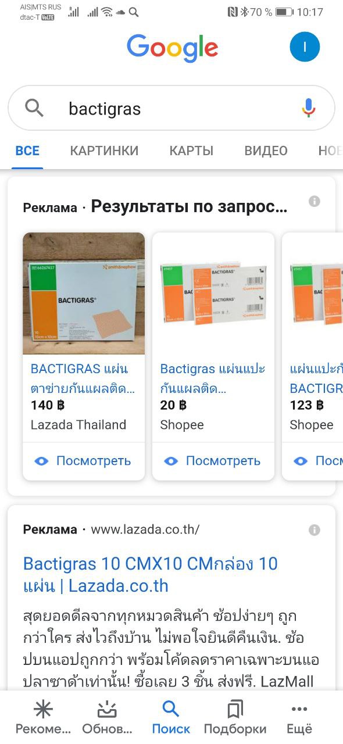
Task: Open info icon beside shopping results header
Action: point(315,201)
